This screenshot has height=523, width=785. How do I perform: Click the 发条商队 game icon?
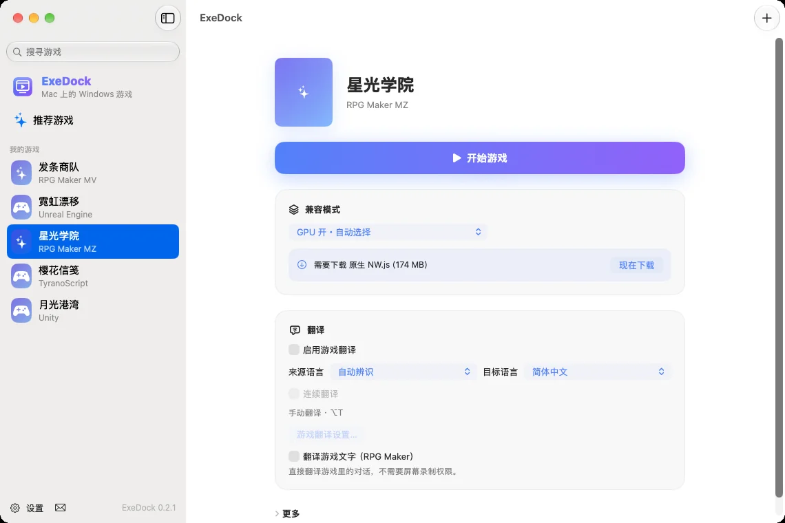tap(21, 173)
